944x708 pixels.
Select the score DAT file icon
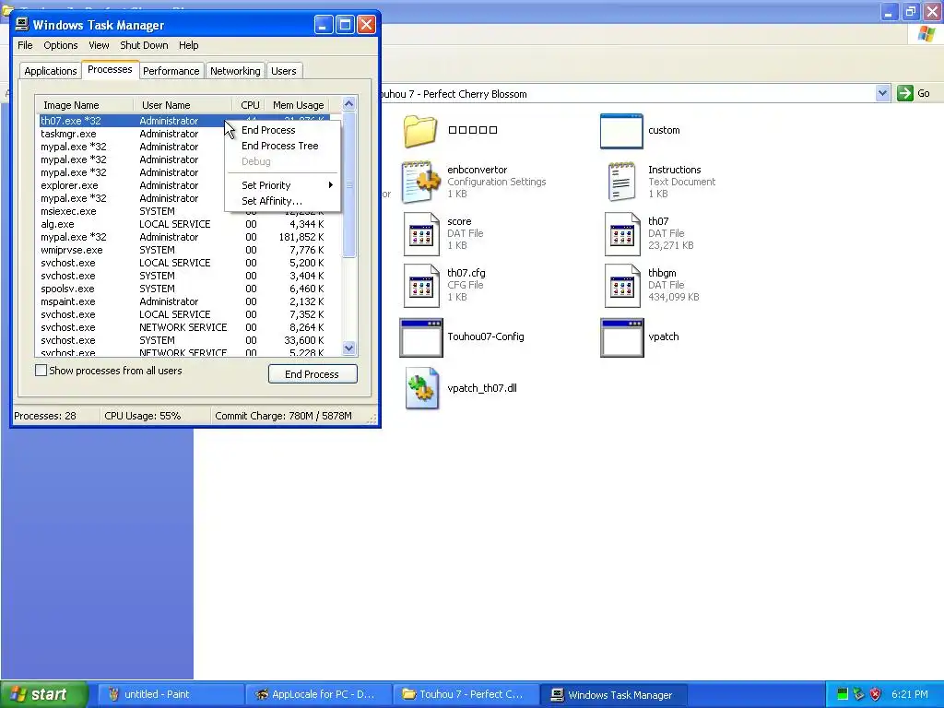point(421,233)
